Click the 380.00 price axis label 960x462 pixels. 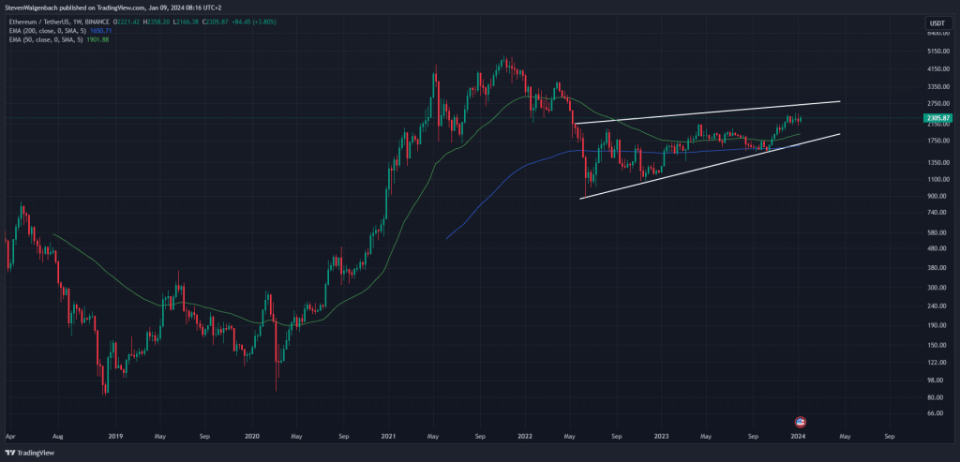tap(937, 267)
